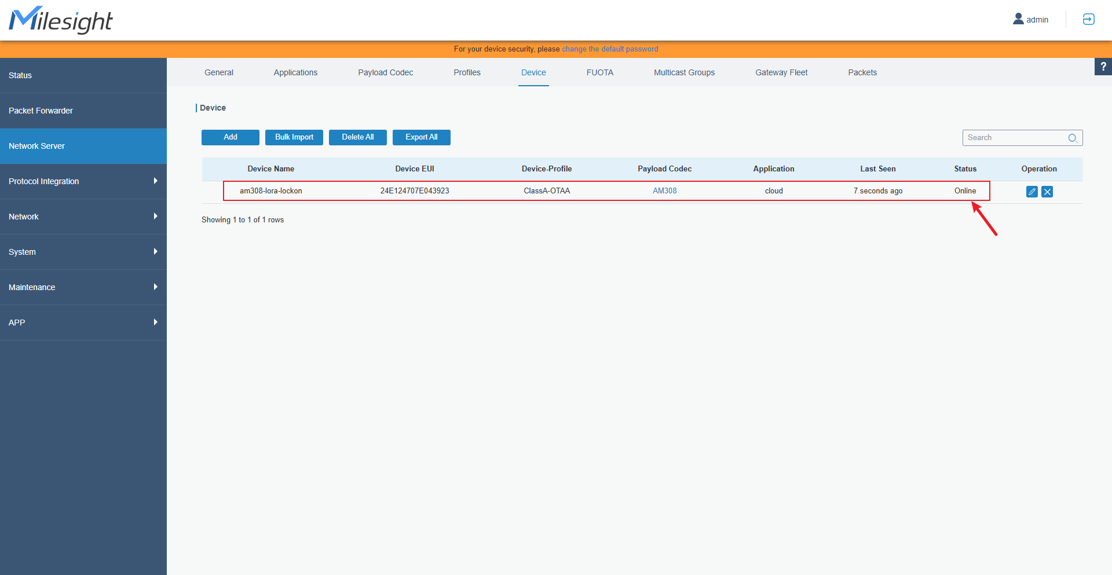Delete the am308-lora-lockon device row
This screenshot has width=1112, height=575.
1047,192
